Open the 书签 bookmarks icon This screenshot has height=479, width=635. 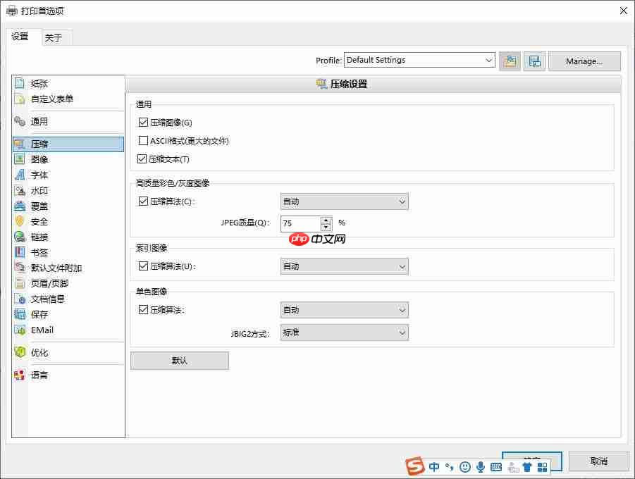[x=20, y=252]
